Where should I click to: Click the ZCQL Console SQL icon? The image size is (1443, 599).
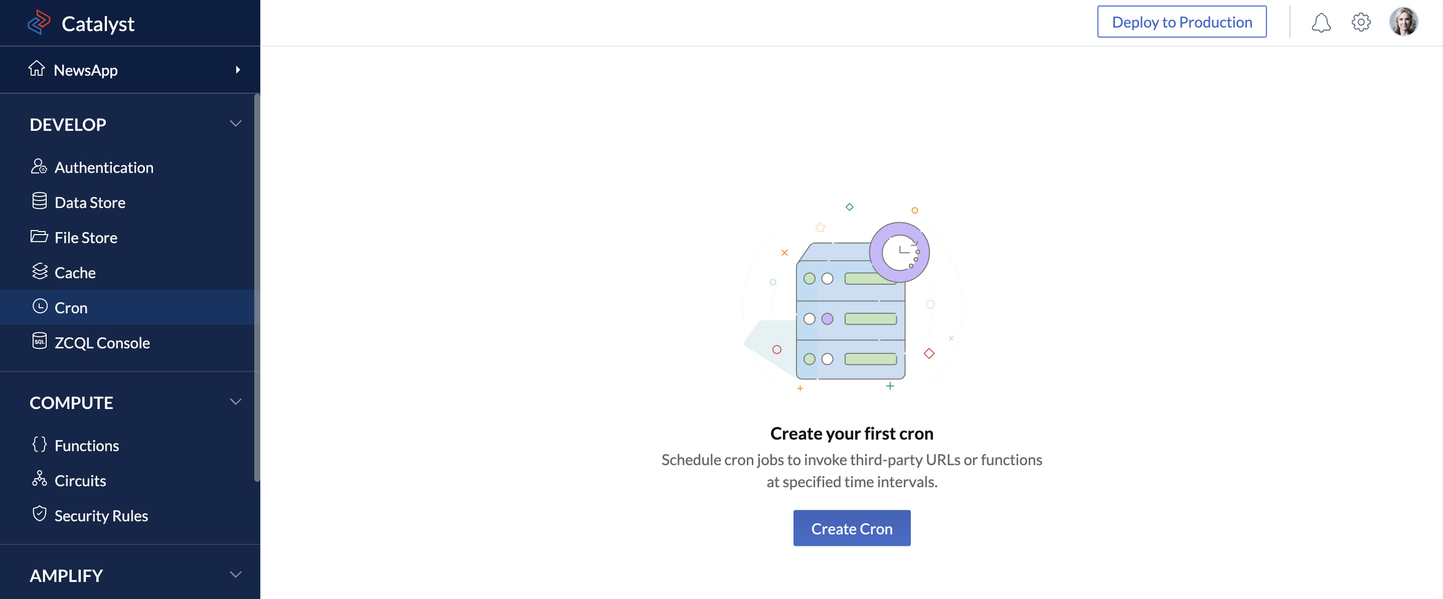pos(39,341)
